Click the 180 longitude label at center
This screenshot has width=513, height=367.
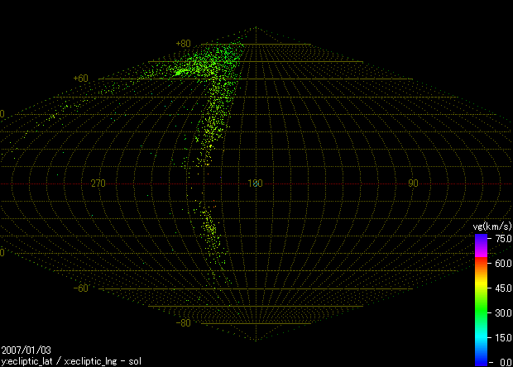pyautogui.click(x=256, y=183)
